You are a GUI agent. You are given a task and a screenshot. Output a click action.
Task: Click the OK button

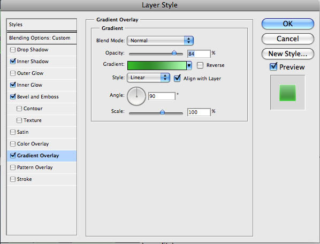coord(287,24)
